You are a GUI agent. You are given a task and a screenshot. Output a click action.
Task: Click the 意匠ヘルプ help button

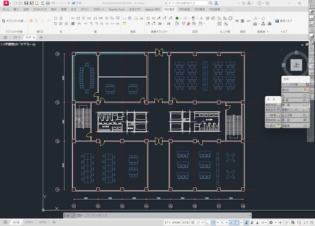click(x=283, y=21)
